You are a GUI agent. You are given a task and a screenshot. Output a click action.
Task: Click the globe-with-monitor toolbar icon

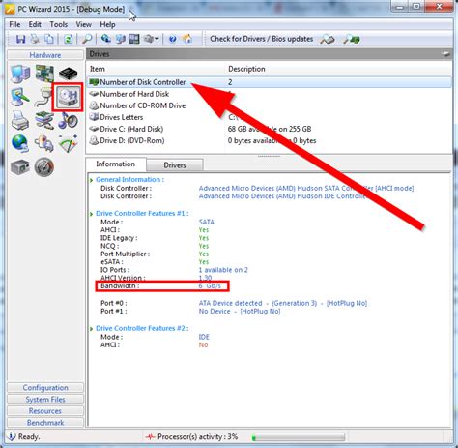point(106,39)
